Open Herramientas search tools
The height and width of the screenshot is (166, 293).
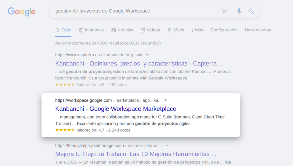258,30
